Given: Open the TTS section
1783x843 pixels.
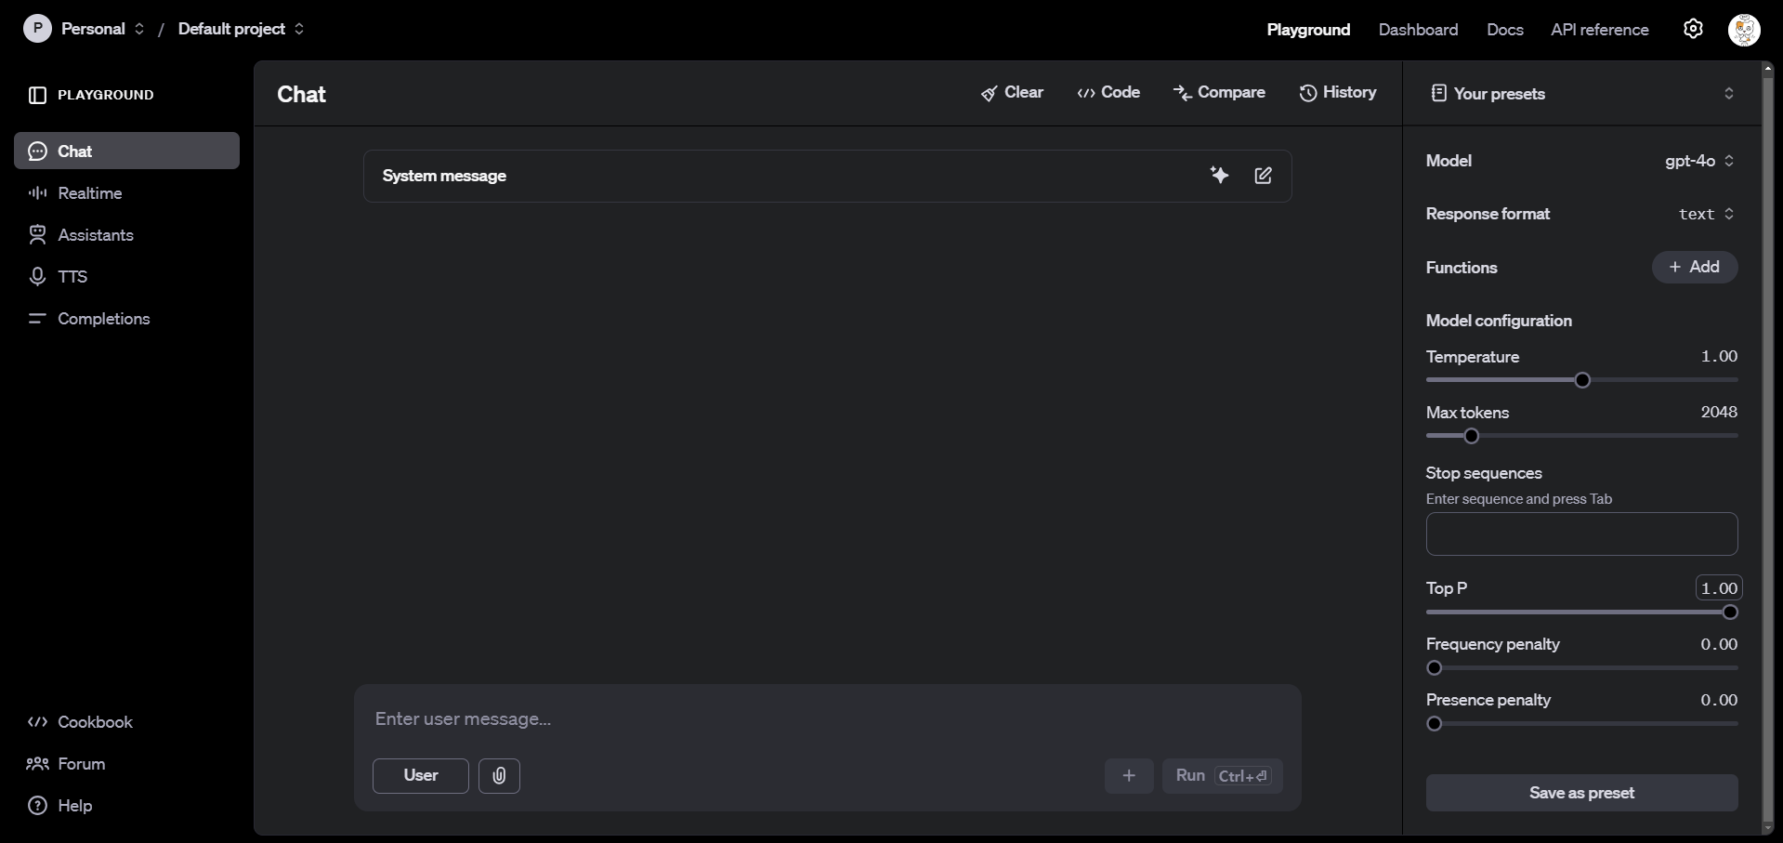Looking at the screenshot, I should pyautogui.click(x=126, y=276).
